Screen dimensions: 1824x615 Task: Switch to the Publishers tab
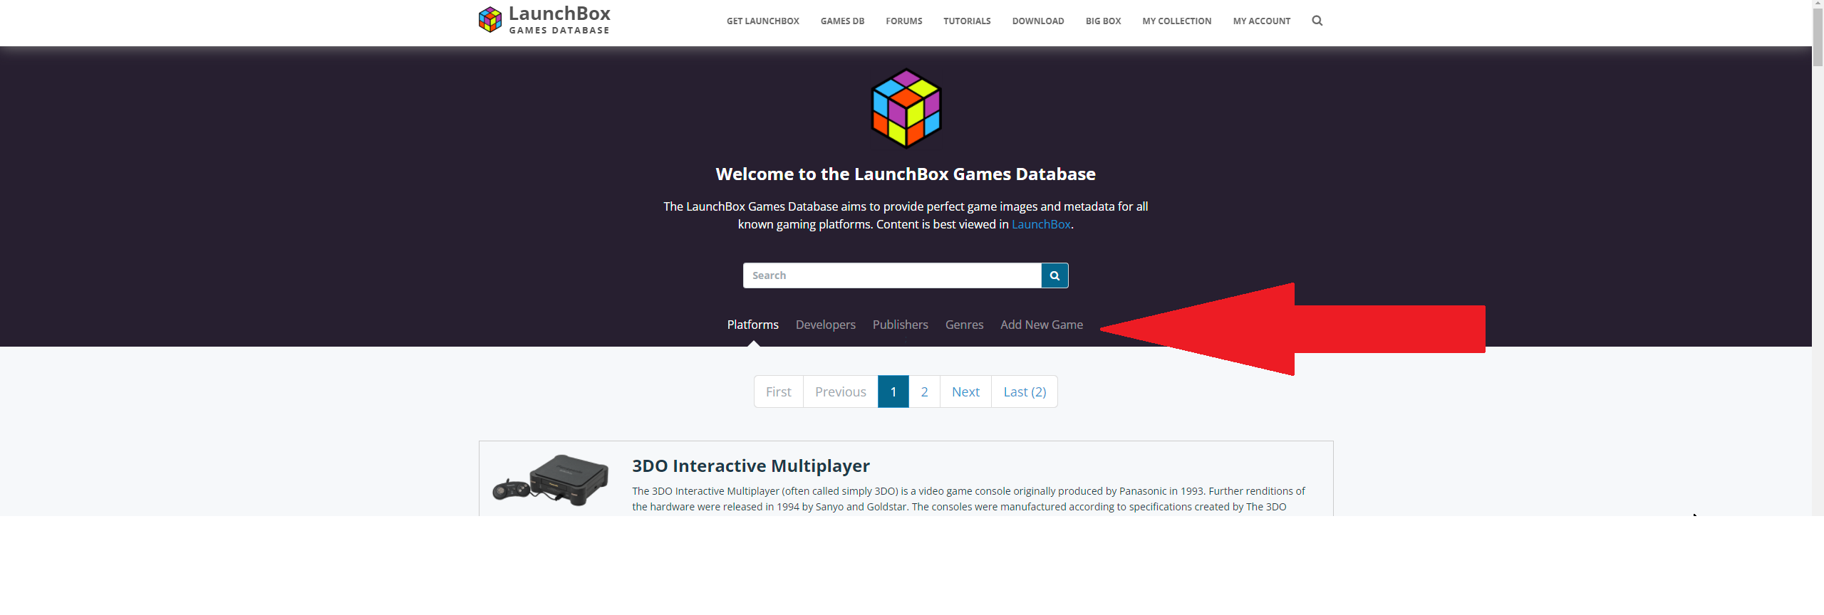click(900, 325)
